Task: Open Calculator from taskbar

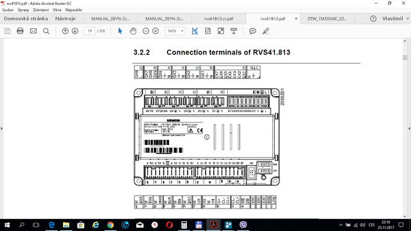Action: click(184, 225)
